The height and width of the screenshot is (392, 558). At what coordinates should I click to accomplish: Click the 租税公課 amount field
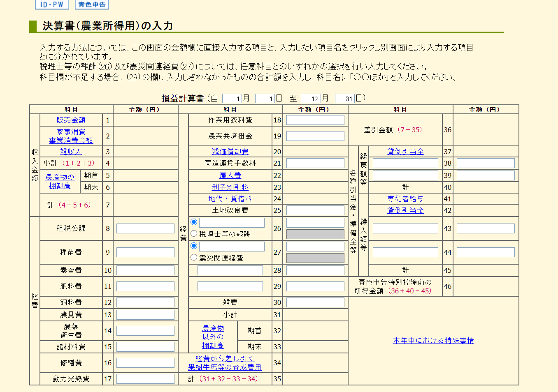(x=145, y=228)
